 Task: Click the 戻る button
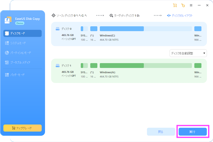coord(161,132)
